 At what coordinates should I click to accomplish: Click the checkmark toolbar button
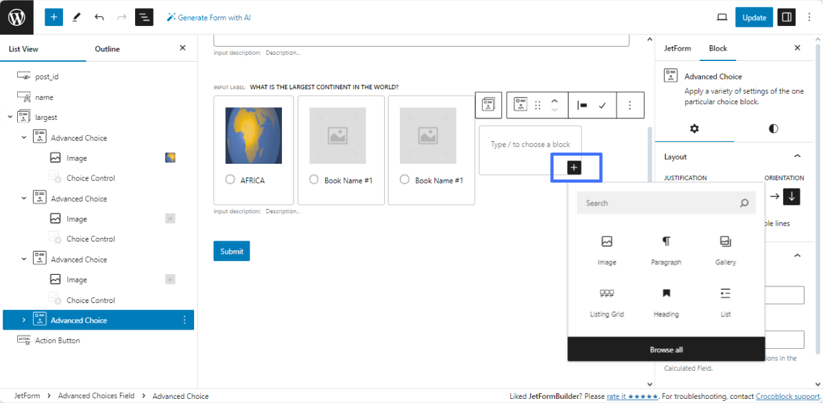pyautogui.click(x=602, y=105)
